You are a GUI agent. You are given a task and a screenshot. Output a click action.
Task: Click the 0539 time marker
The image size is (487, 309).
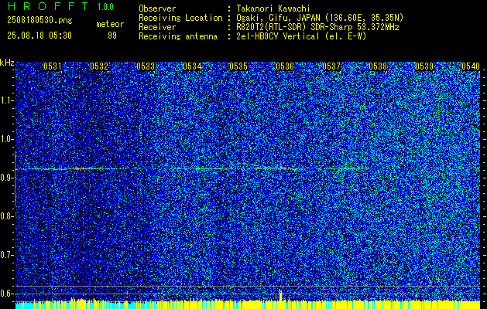pos(424,66)
